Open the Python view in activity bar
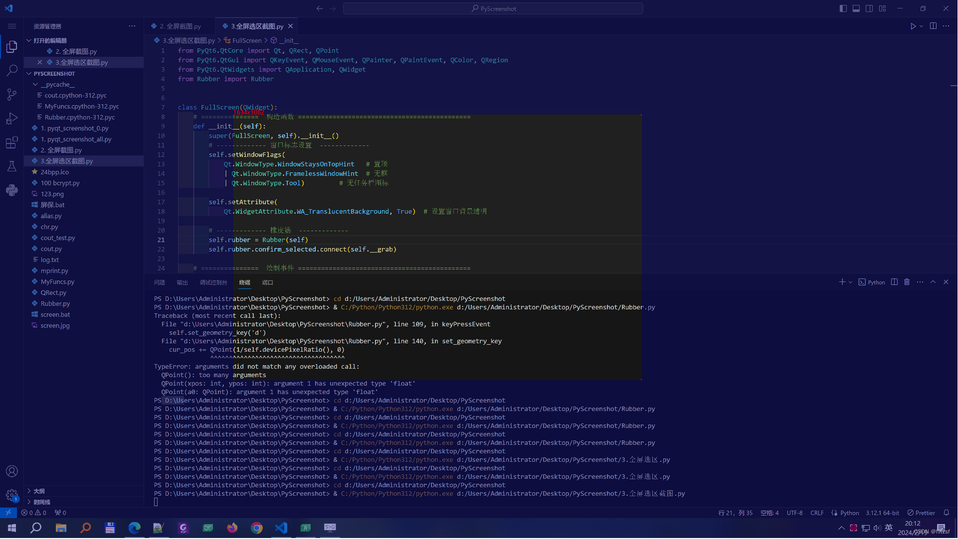The image size is (958, 539). tap(12, 190)
